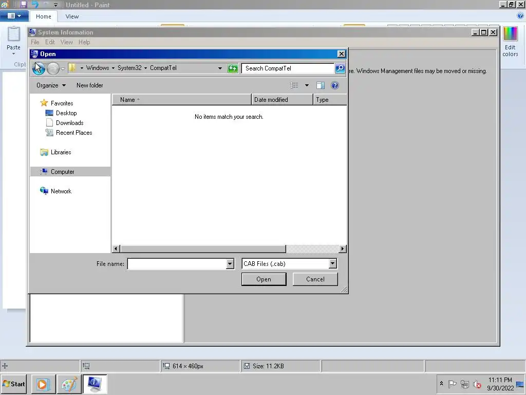The height and width of the screenshot is (395, 526).
Task: Sort by Type column header
Action: [330, 100]
